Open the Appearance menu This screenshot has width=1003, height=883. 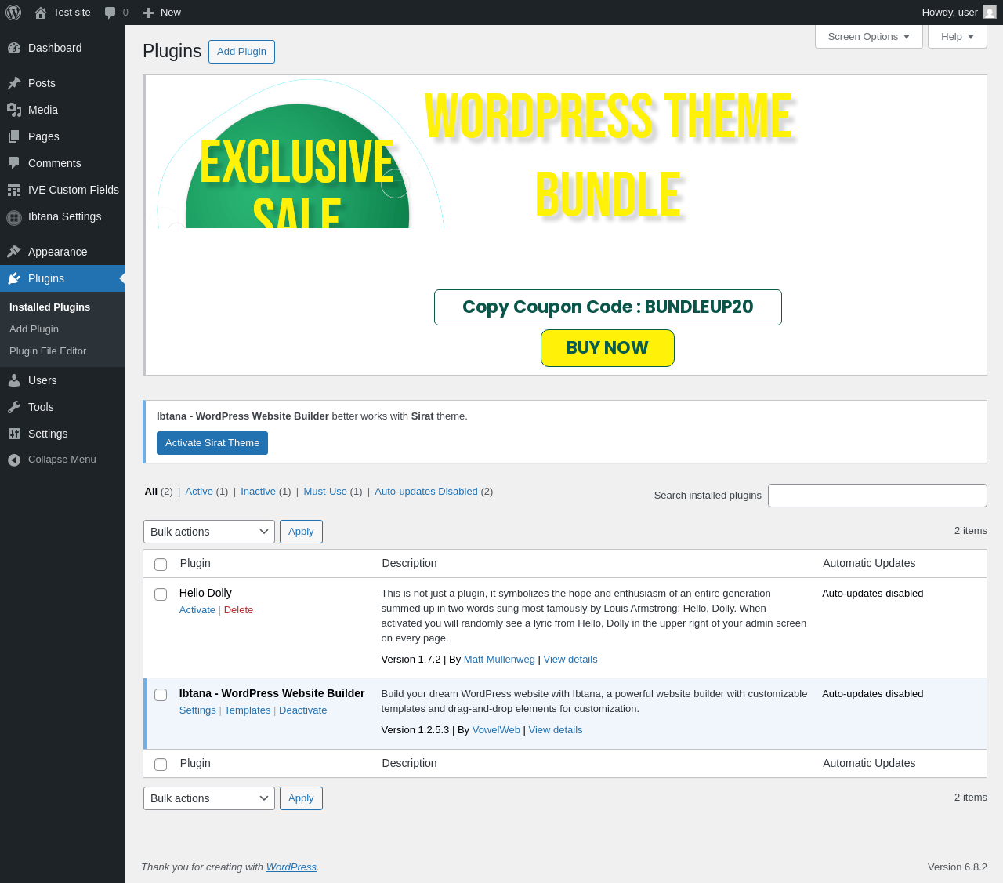pyautogui.click(x=63, y=252)
